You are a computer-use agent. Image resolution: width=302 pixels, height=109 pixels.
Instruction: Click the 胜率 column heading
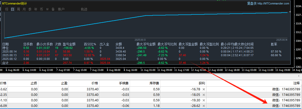pos(274,44)
